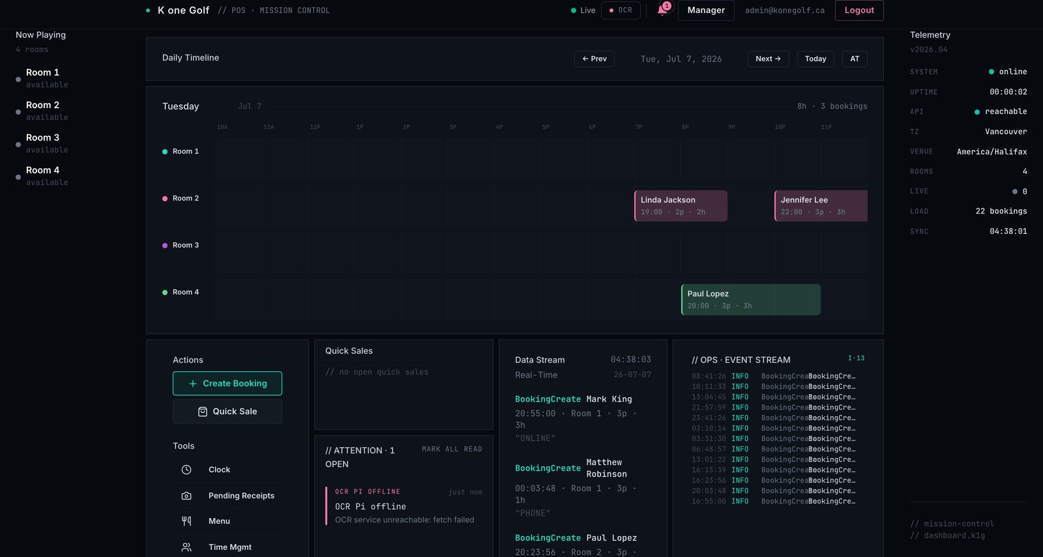This screenshot has width=1043, height=557.
Task: Click the Room 3 timeline row label
Action: tap(181, 245)
